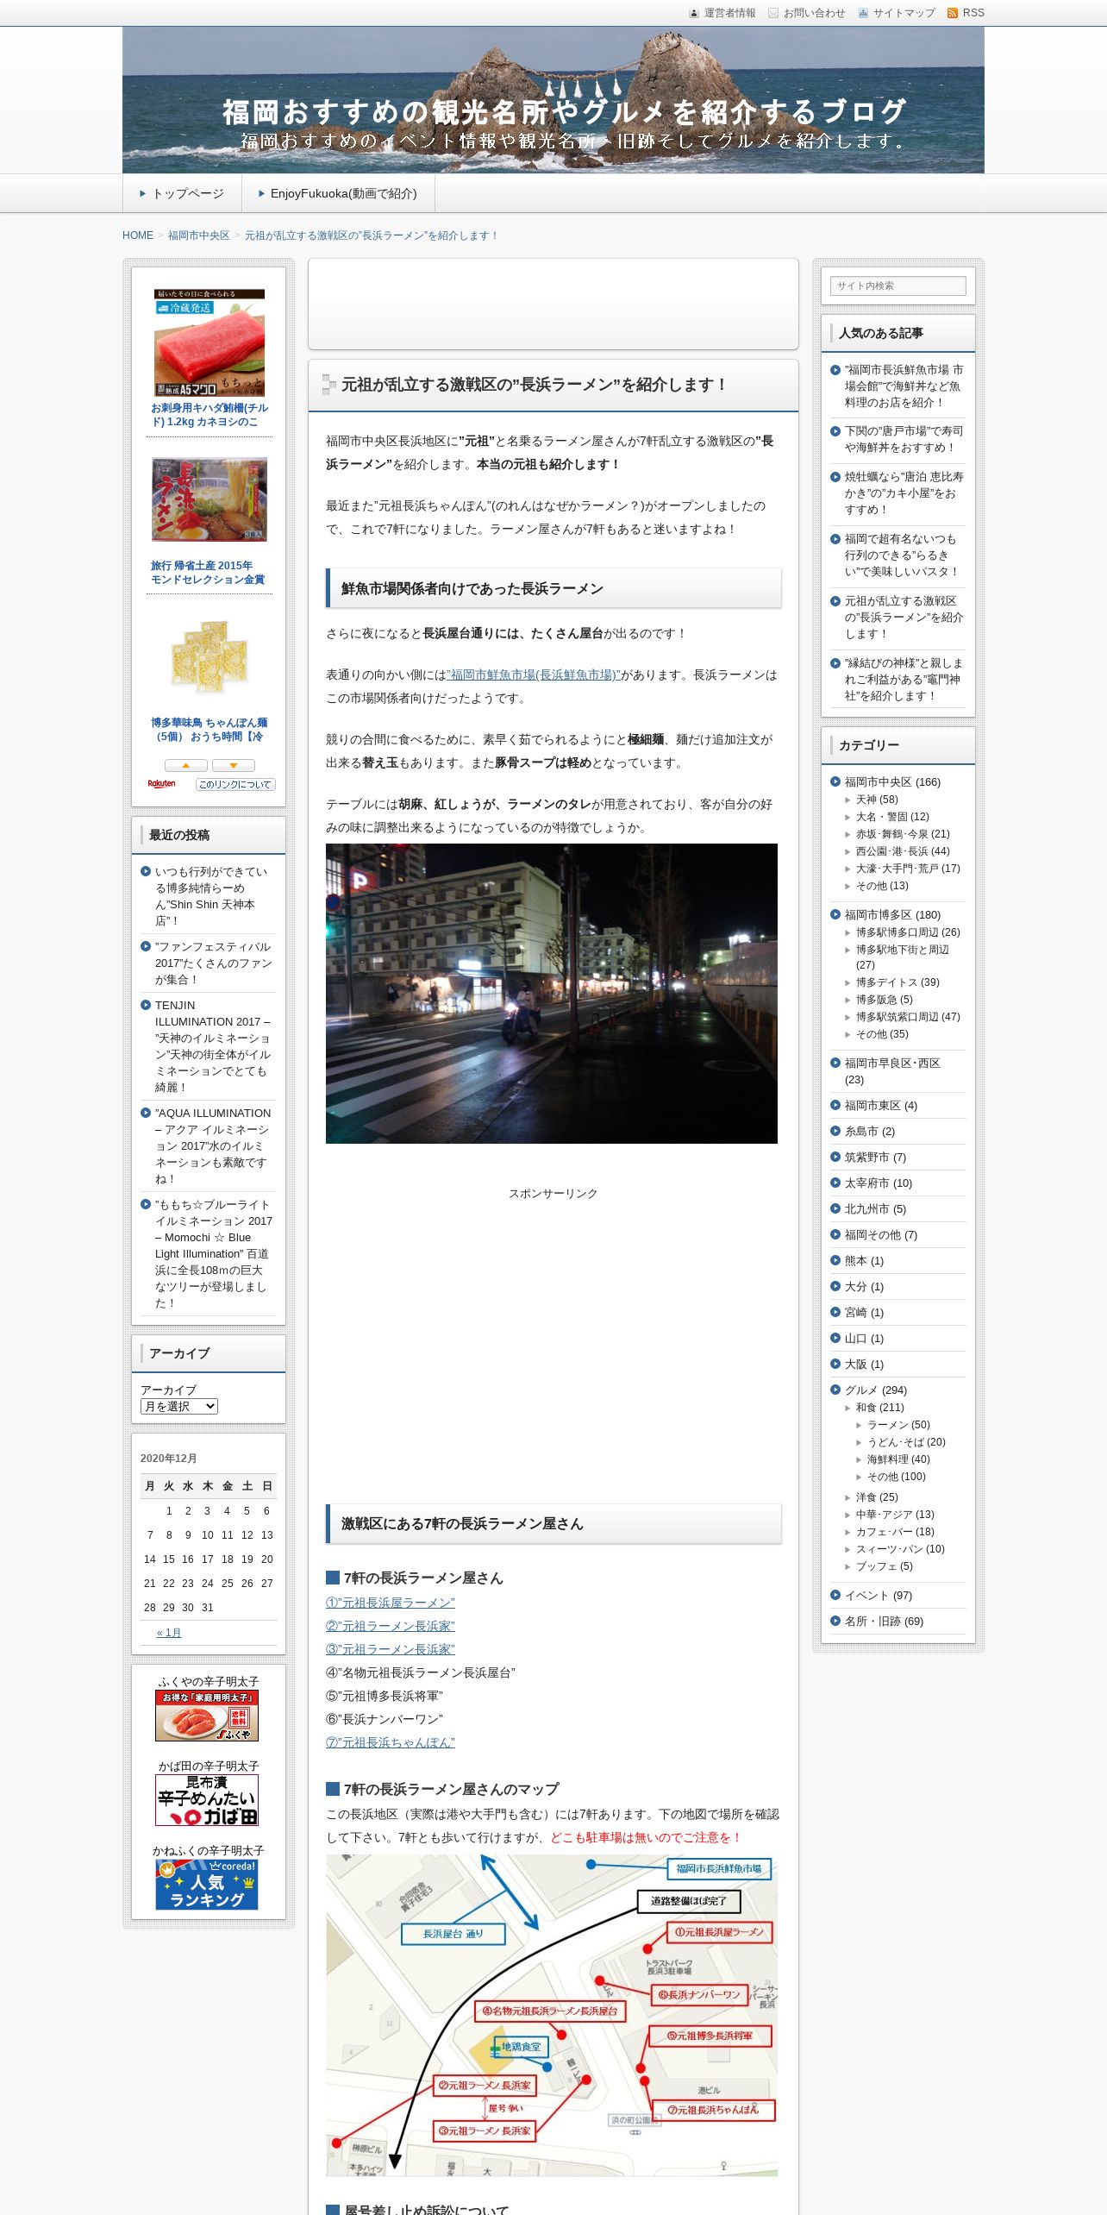Open the ちゃんぽん麺 product thumbnail

click(x=210, y=657)
